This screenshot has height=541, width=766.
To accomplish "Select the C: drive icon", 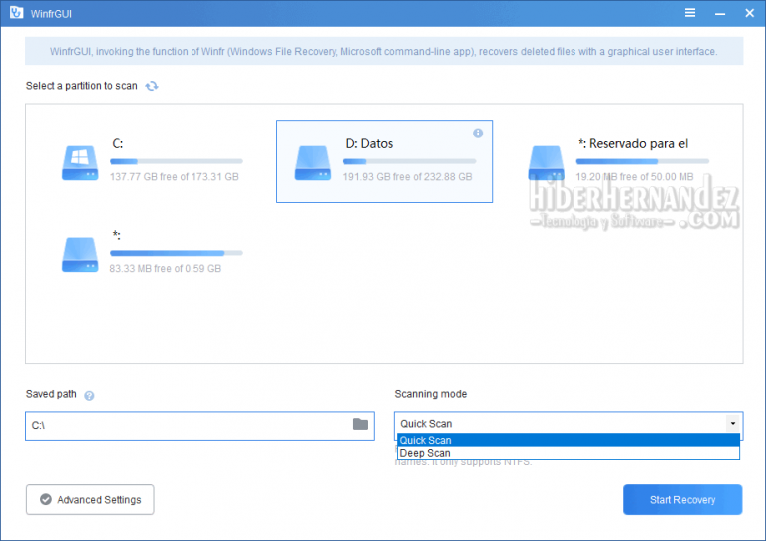I will tap(80, 161).
